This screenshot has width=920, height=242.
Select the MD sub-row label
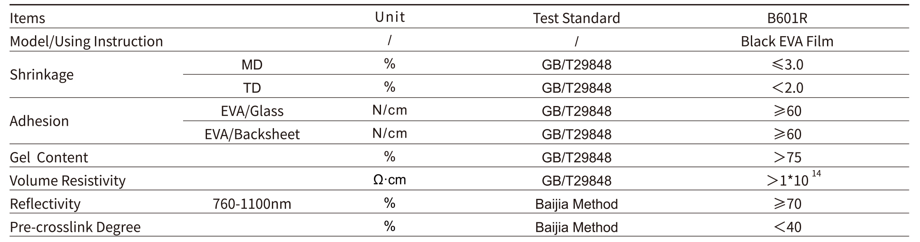pyautogui.click(x=252, y=65)
